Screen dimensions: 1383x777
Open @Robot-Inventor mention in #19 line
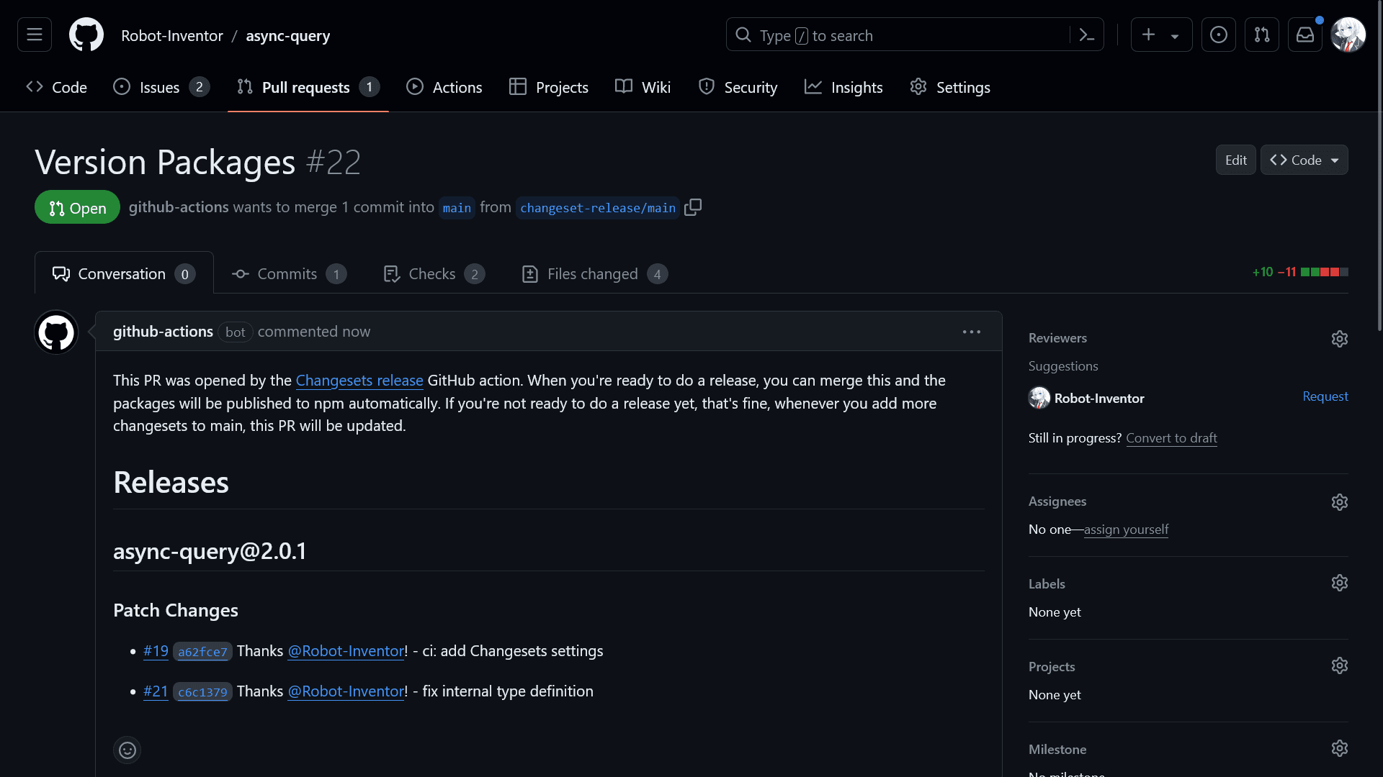tap(346, 651)
